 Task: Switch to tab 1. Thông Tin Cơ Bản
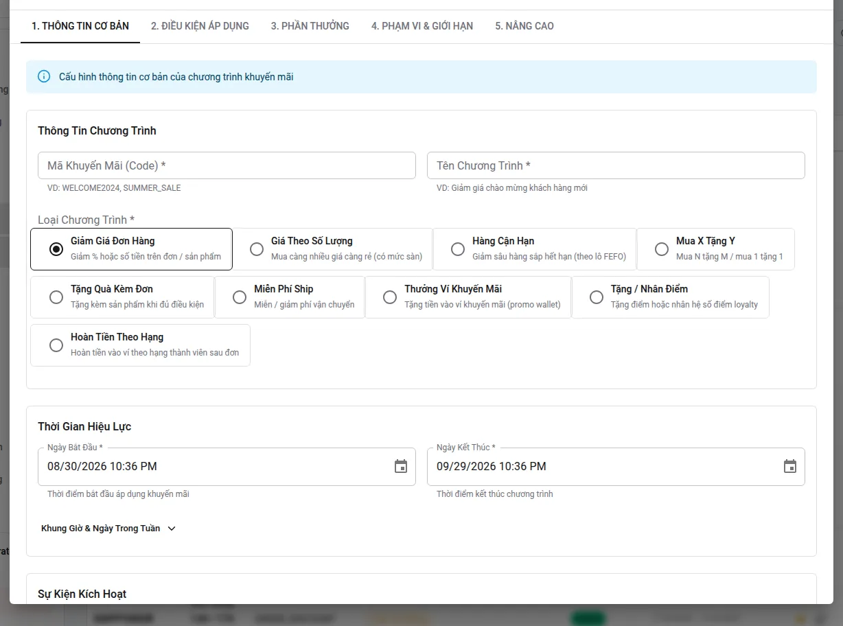[x=80, y=26]
